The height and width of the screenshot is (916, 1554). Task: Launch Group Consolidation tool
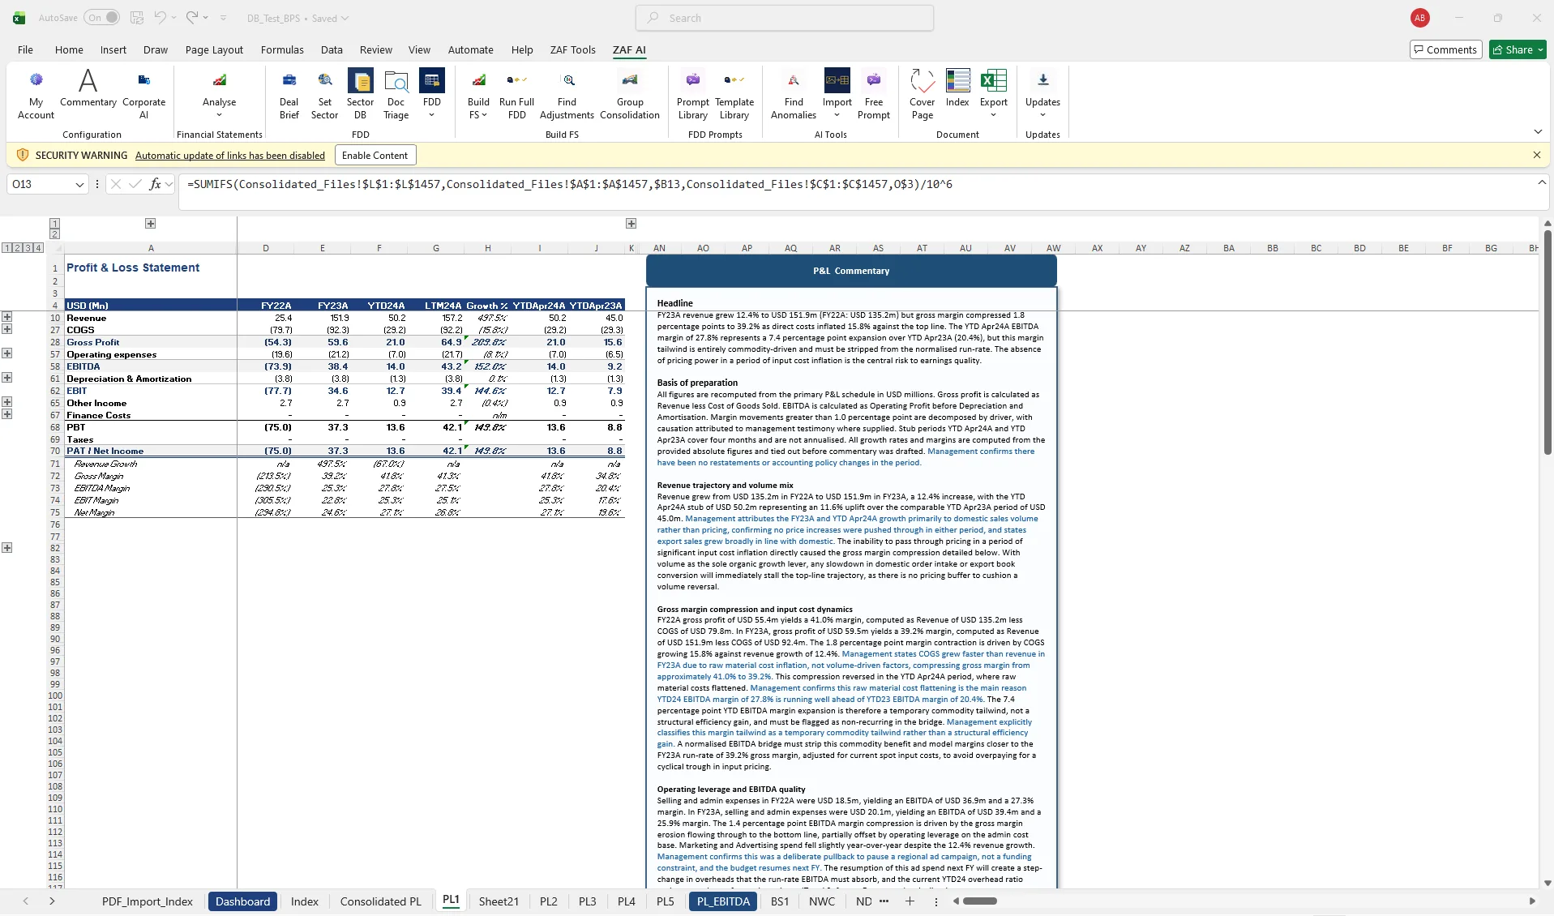point(630,94)
